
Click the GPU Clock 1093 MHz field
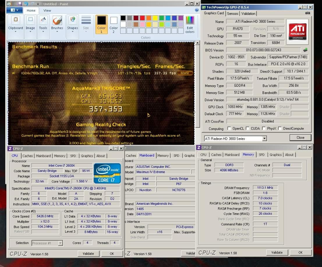[x=235, y=107]
